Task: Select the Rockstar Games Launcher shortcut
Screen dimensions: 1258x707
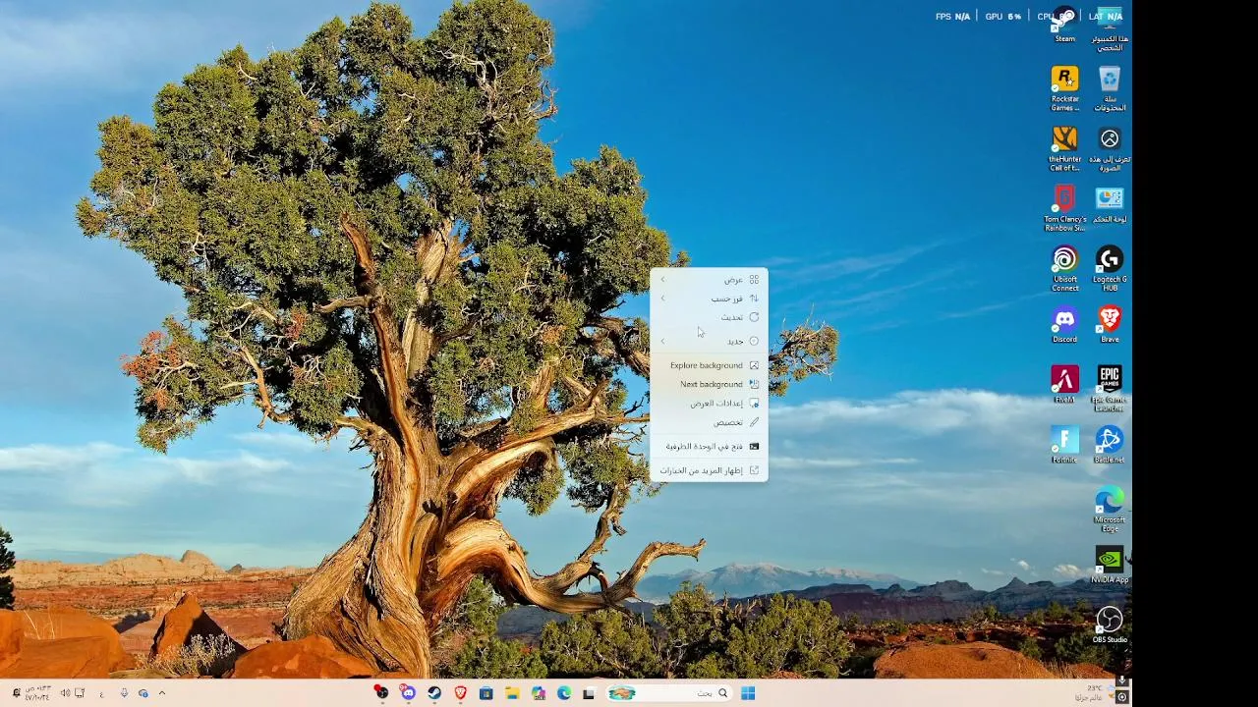Action: (1065, 88)
